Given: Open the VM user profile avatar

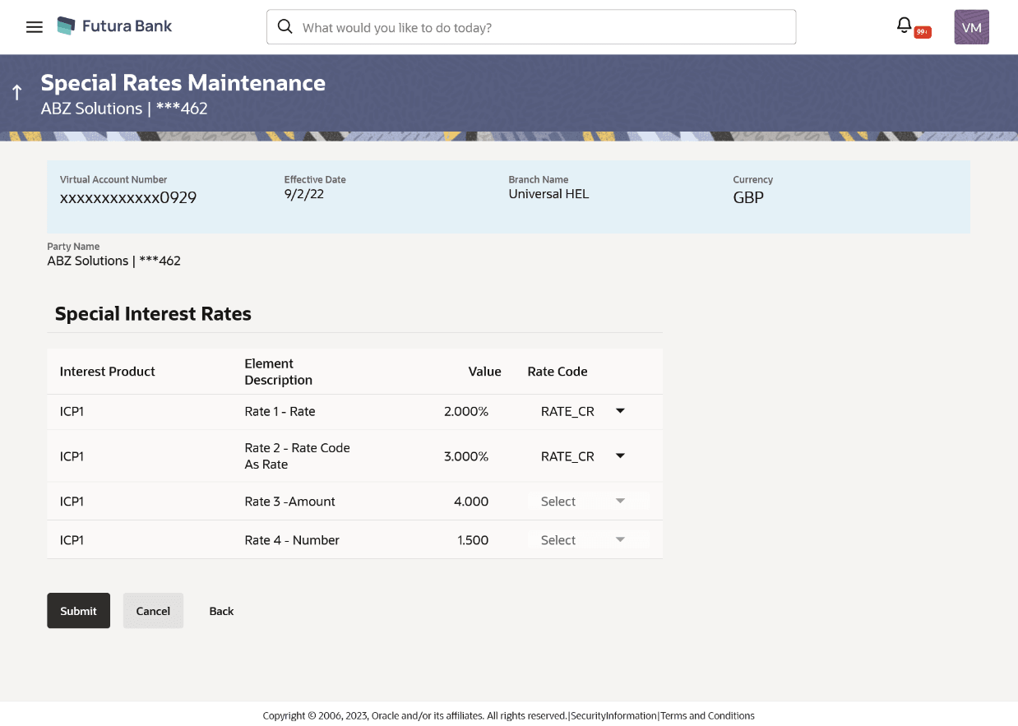Looking at the screenshot, I should [x=971, y=27].
